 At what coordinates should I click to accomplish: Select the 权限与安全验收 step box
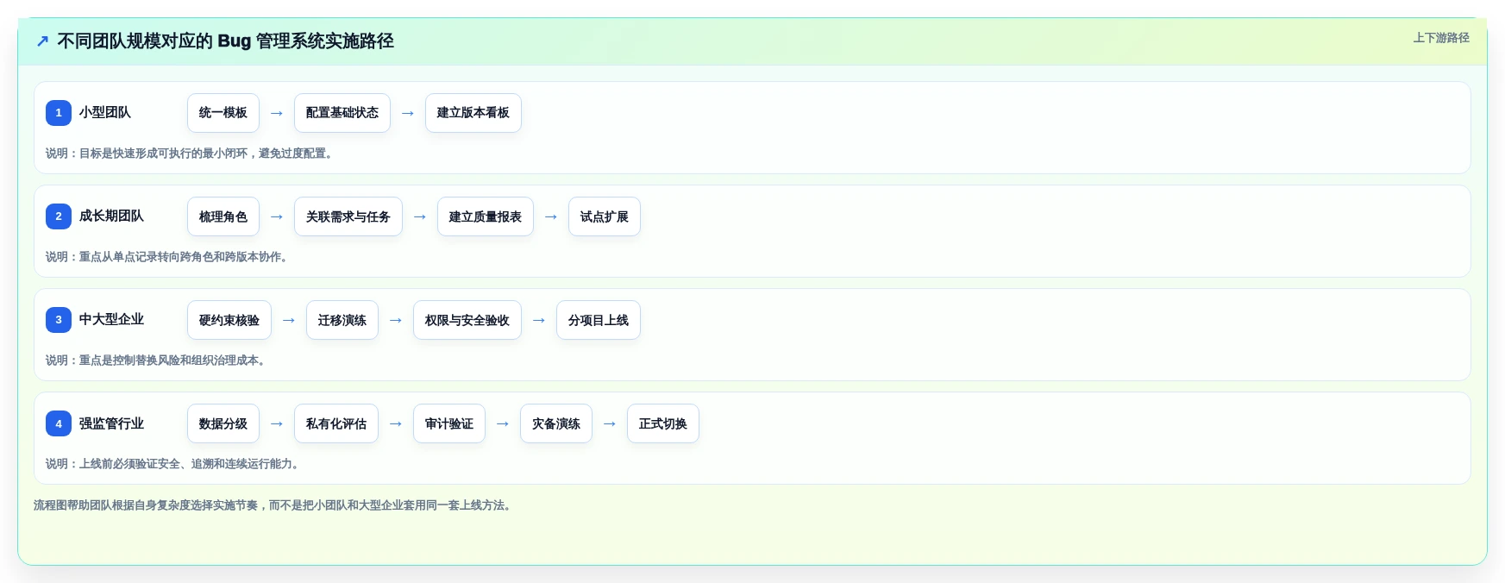point(467,320)
